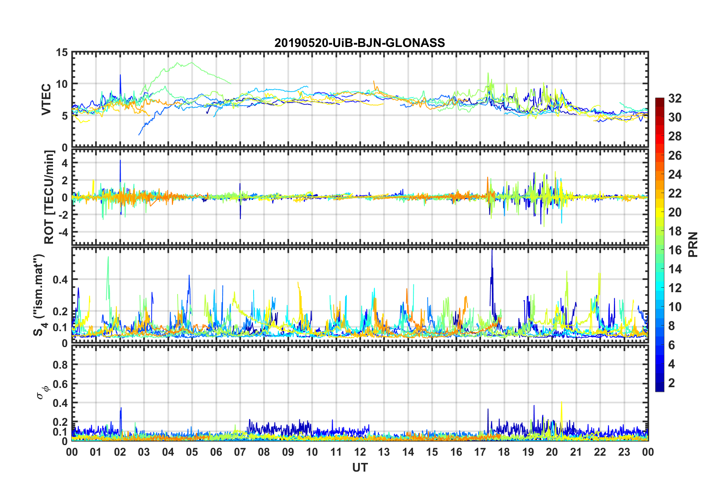This screenshot has height=489, width=720.
Task: Click the VTEC y-axis label
Action: [x=46, y=100]
